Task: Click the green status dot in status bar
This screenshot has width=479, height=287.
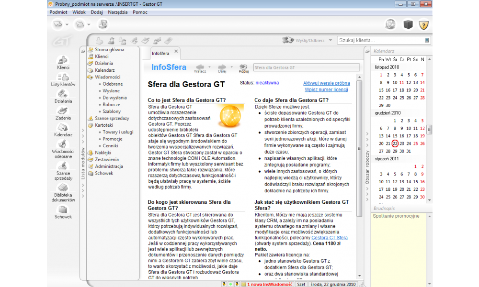Action: (230, 284)
